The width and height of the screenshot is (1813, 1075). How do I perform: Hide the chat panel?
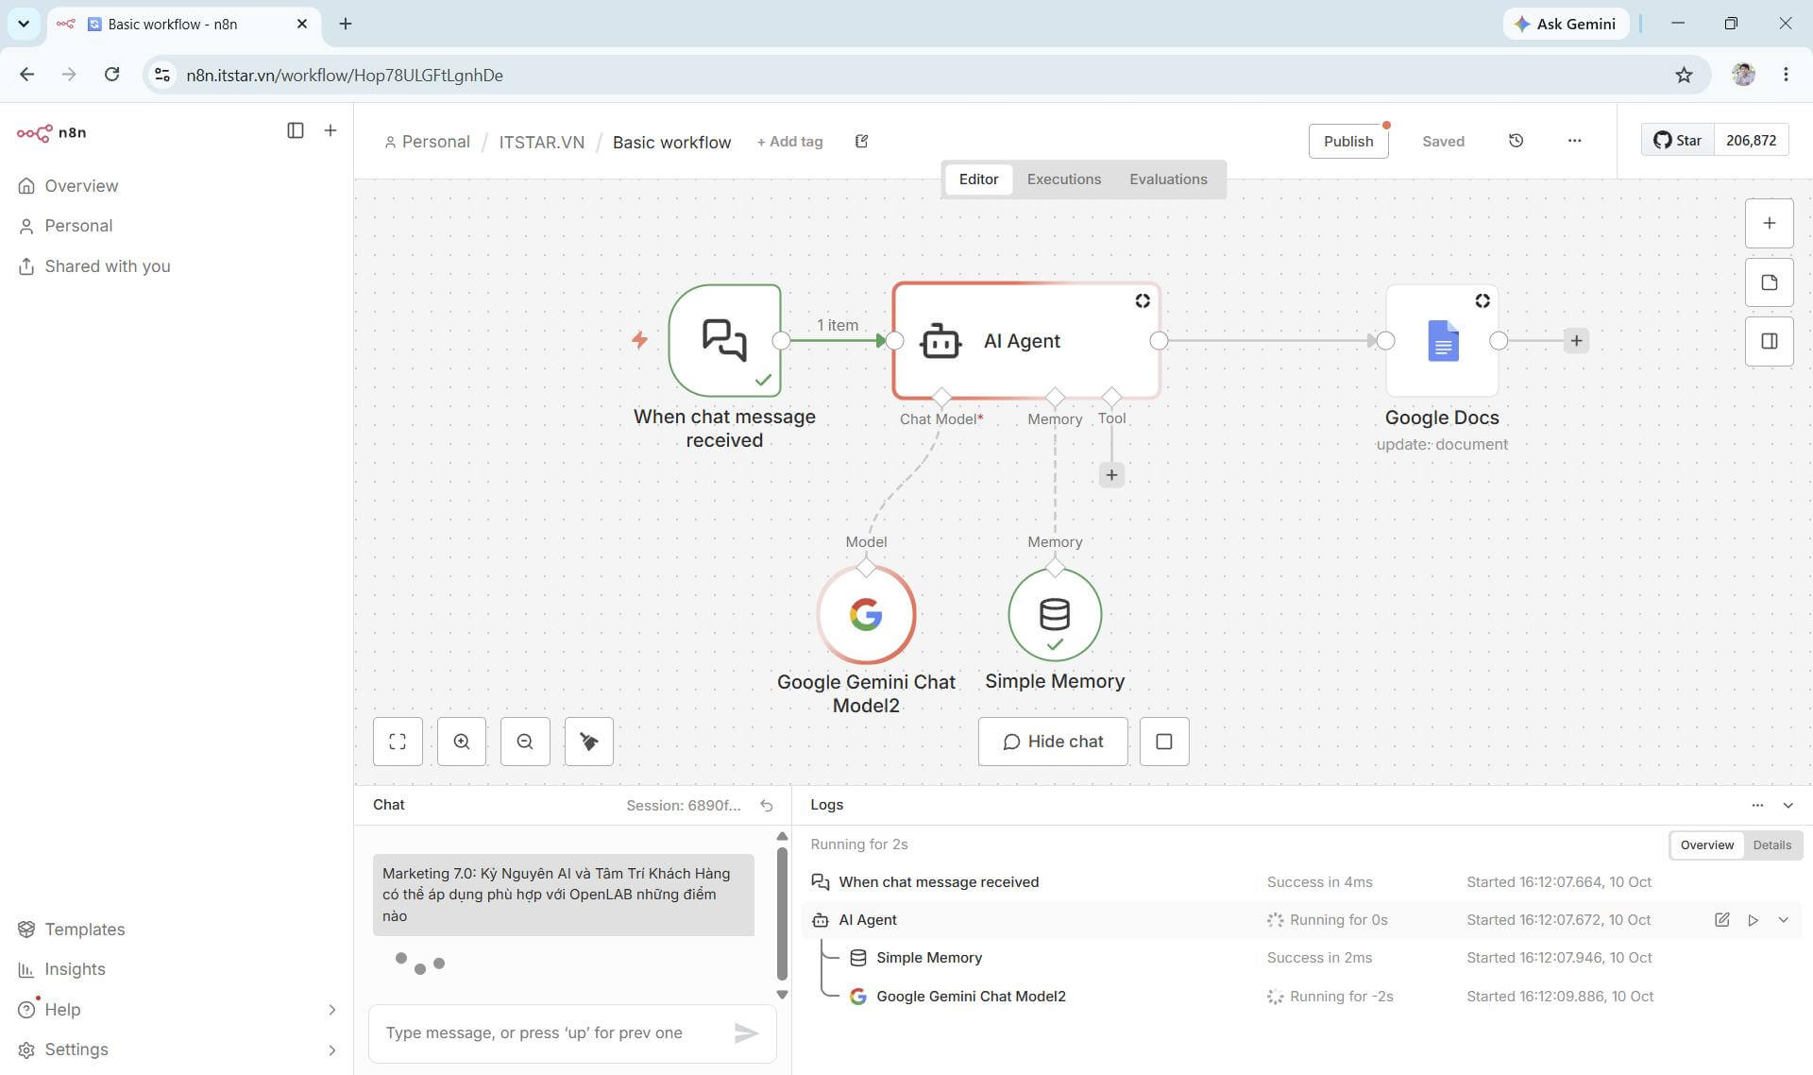(1053, 742)
